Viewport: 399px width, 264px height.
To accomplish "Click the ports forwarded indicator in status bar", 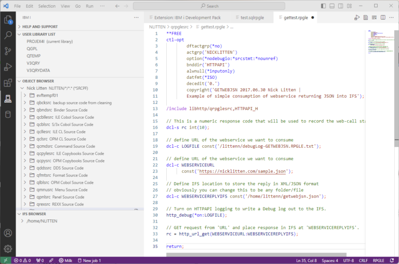I will (40, 260).
